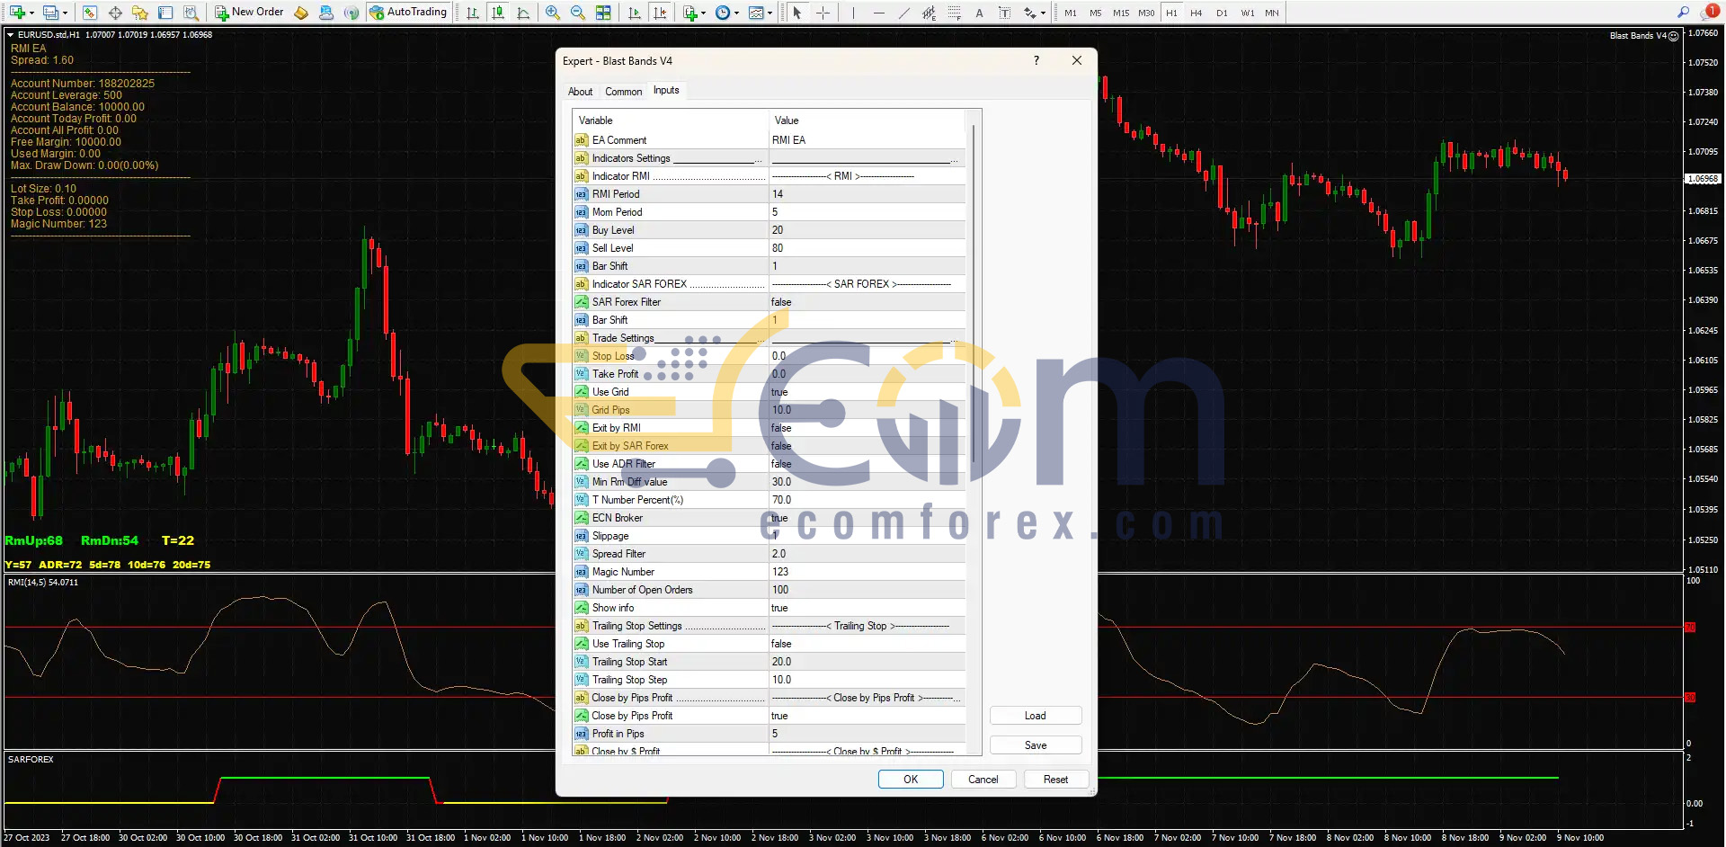The image size is (1726, 847).
Task: Expand the Profiles dropdown arrow
Action: 65,13
